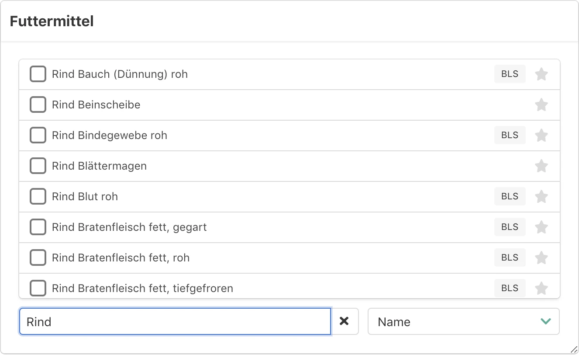Check the Rind Bauch (Dünnung) roh checkbox
Image resolution: width=579 pixels, height=355 pixels.
[38, 74]
